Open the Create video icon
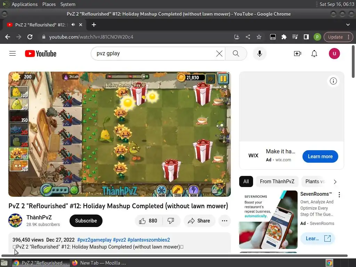Image resolution: width=356 pixels, height=267 pixels. coord(298,54)
